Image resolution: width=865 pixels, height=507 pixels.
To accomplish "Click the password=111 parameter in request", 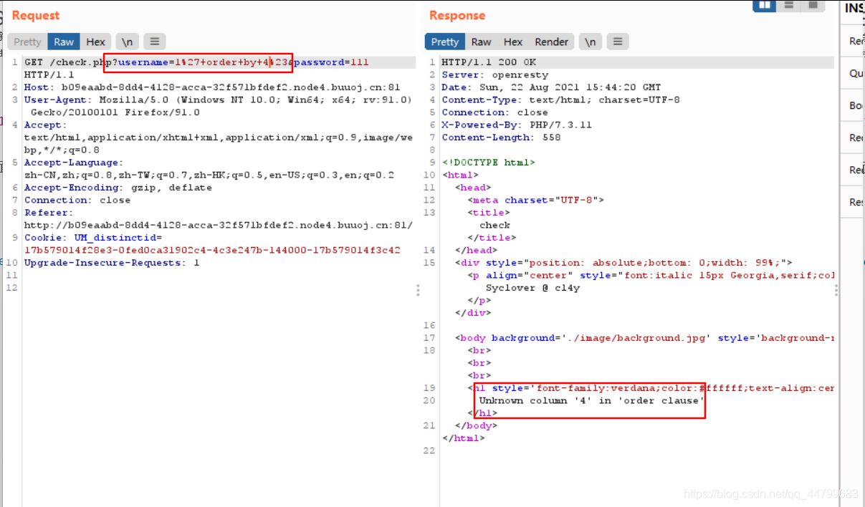I will (x=331, y=62).
